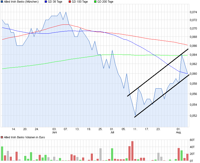Click the 0,060 price axis value
The height and width of the screenshot is (163, 200).
[193, 74]
